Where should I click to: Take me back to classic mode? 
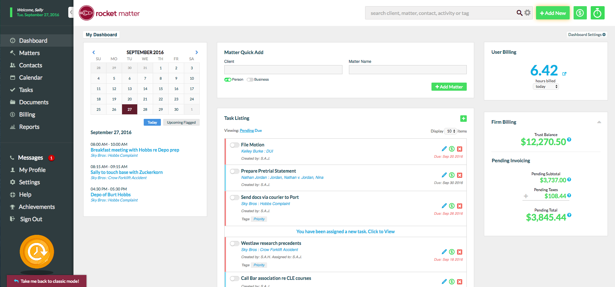point(47,281)
